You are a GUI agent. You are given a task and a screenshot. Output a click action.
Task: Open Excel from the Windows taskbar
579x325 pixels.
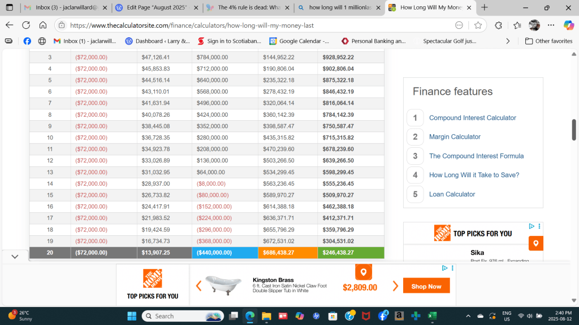[x=432, y=316]
